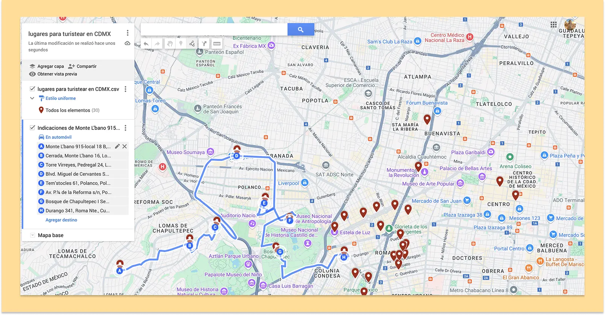
Task: Click the Mercado de San Juan cart icon
Action: [467, 200]
